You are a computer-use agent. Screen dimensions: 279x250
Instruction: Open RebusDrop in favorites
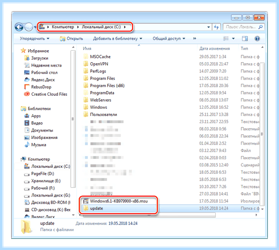pos(41,87)
